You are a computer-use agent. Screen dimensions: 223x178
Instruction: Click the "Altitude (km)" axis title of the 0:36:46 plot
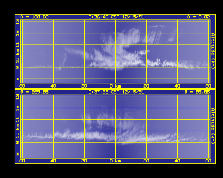pos(213,51)
